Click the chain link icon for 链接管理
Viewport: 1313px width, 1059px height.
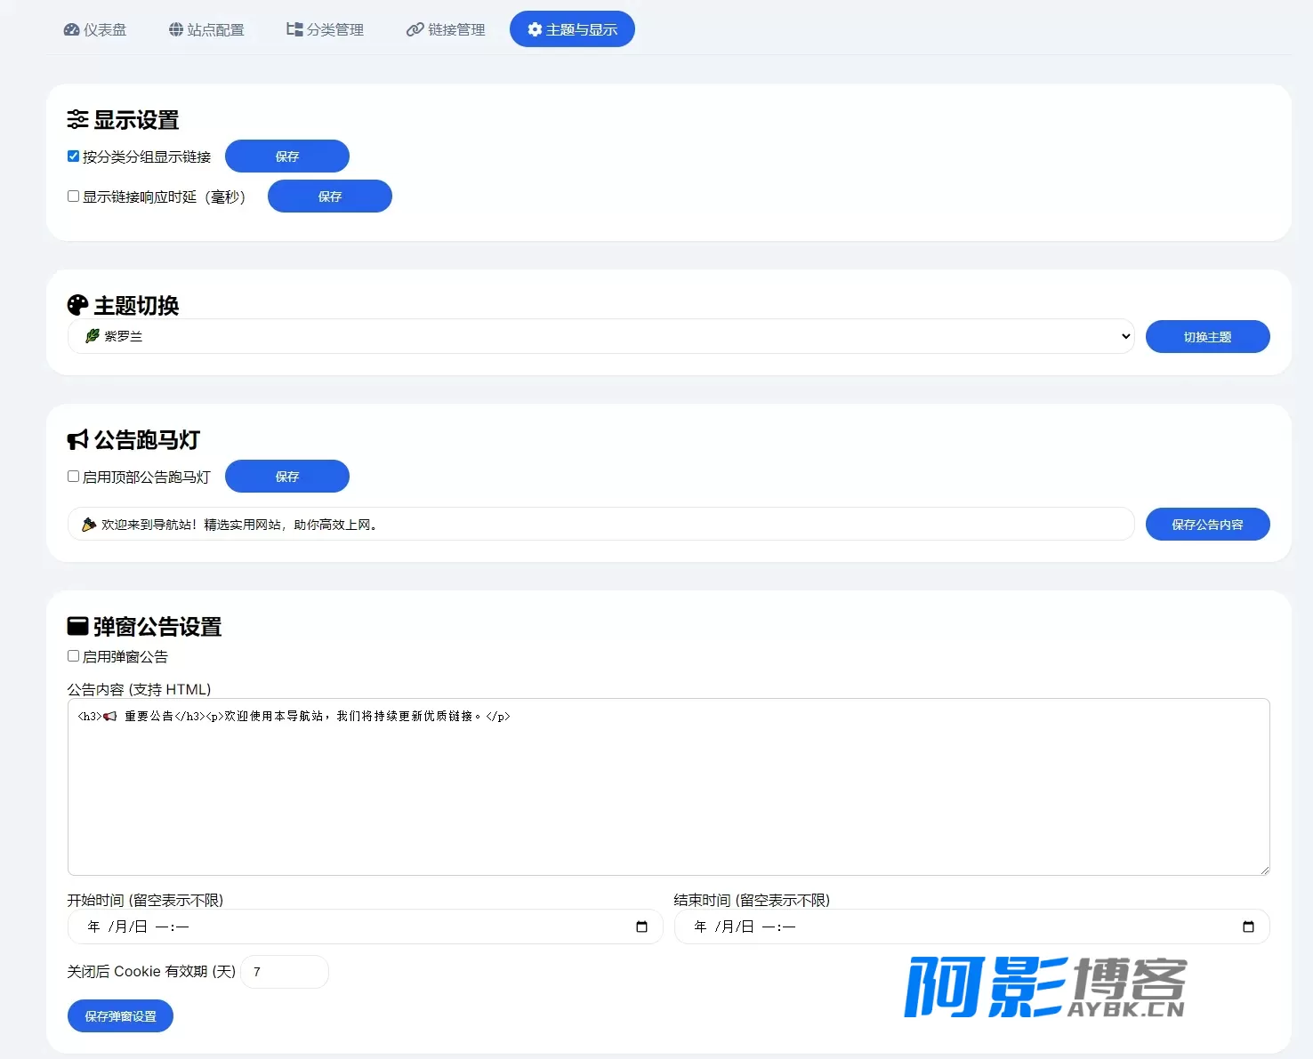(415, 29)
